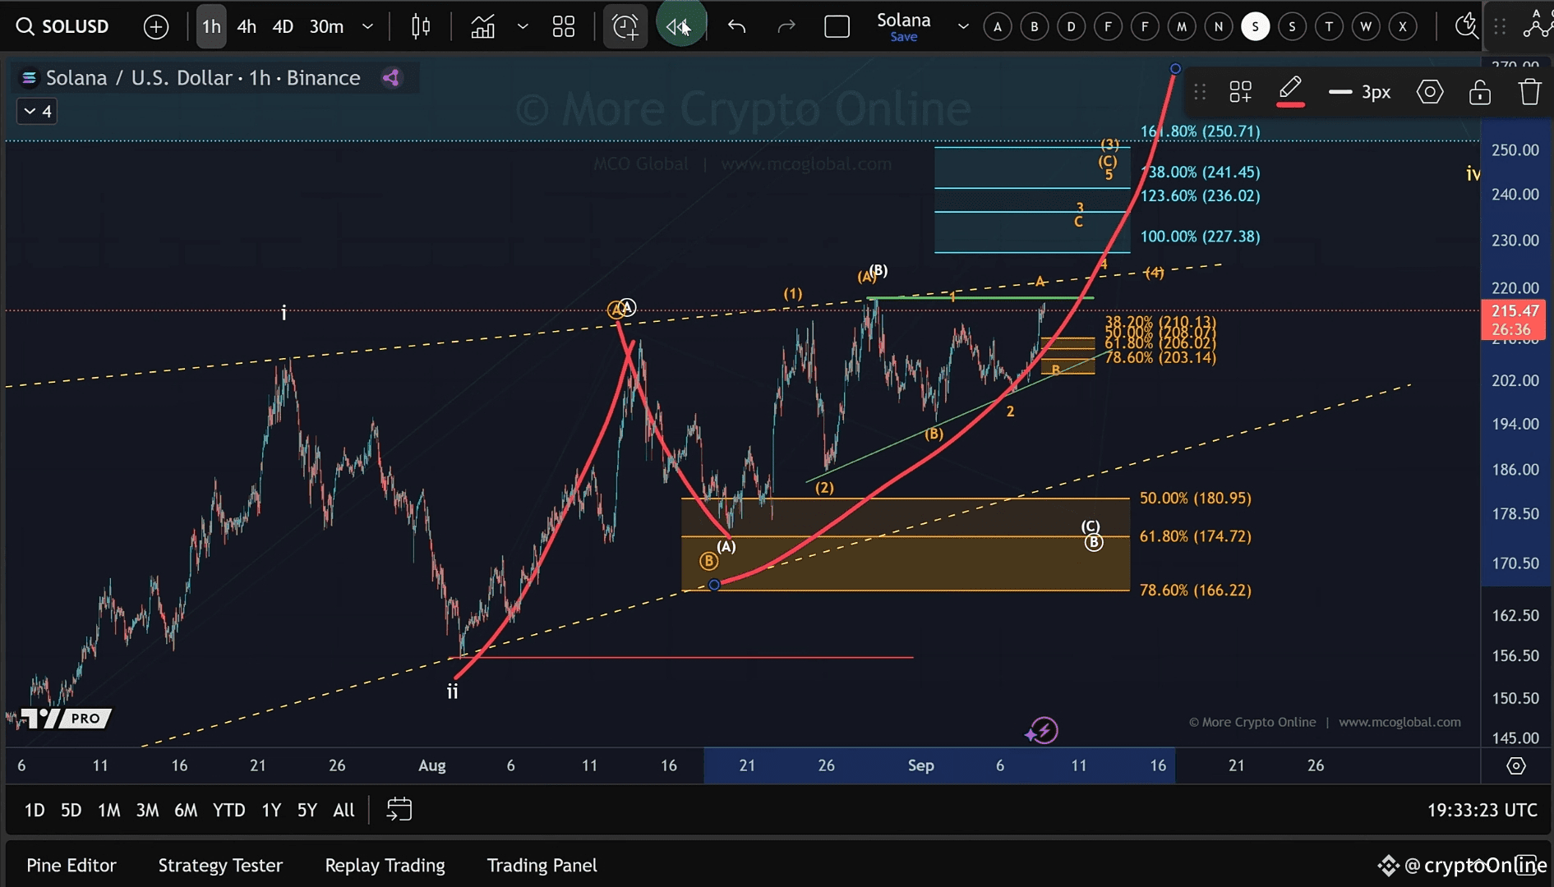Select the layout shortcut circle M
Screen dimensions: 1554x887
pos(1182,26)
